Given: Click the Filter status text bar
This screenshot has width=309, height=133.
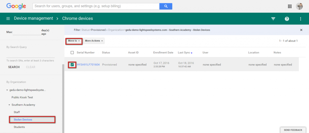Looking at the screenshot, I should [x=142, y=30].
